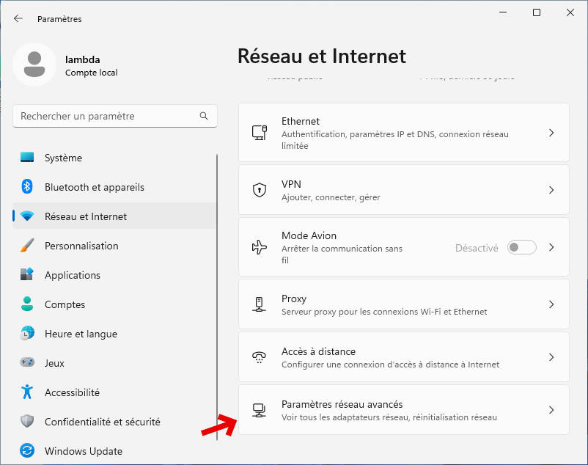Click the Windows Update sync icon

(x=27, y=451)
